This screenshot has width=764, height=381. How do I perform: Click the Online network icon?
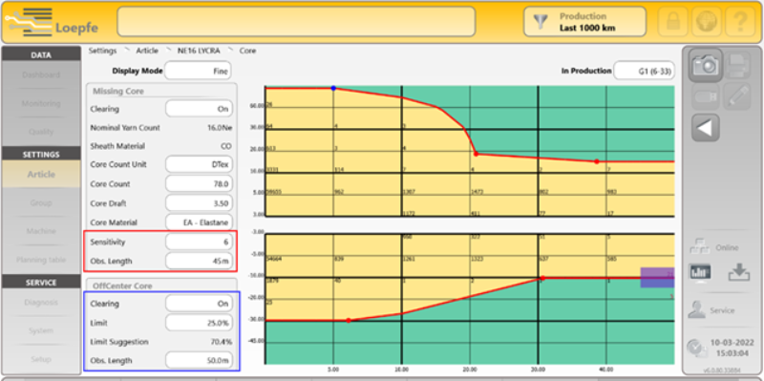tap(700, 246)
